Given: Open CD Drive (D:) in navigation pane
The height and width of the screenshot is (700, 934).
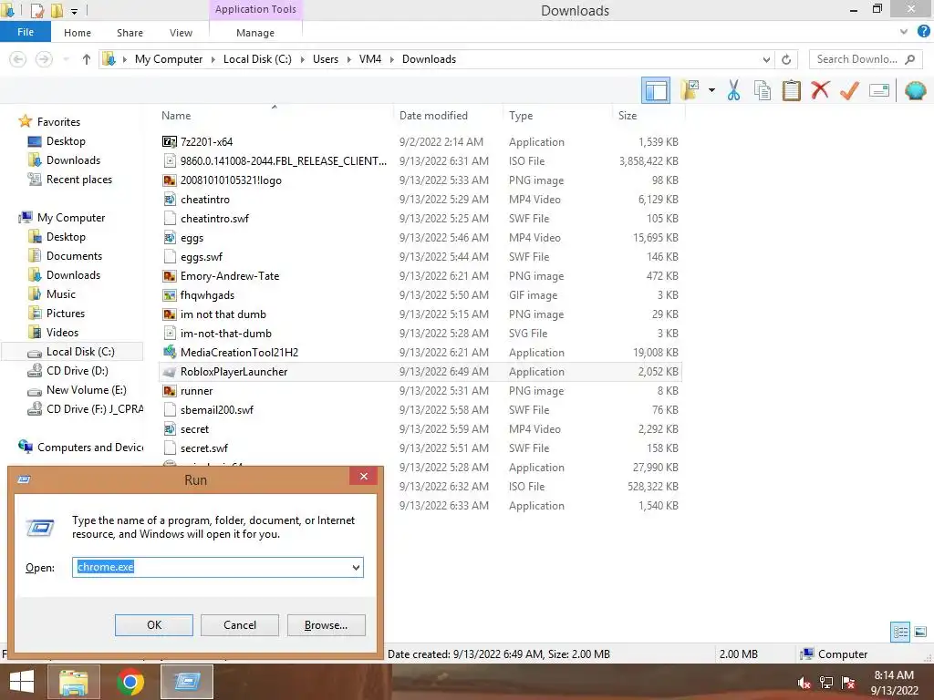Looking at the screenshot, I should pyautogui.click(x=77, y=371).
